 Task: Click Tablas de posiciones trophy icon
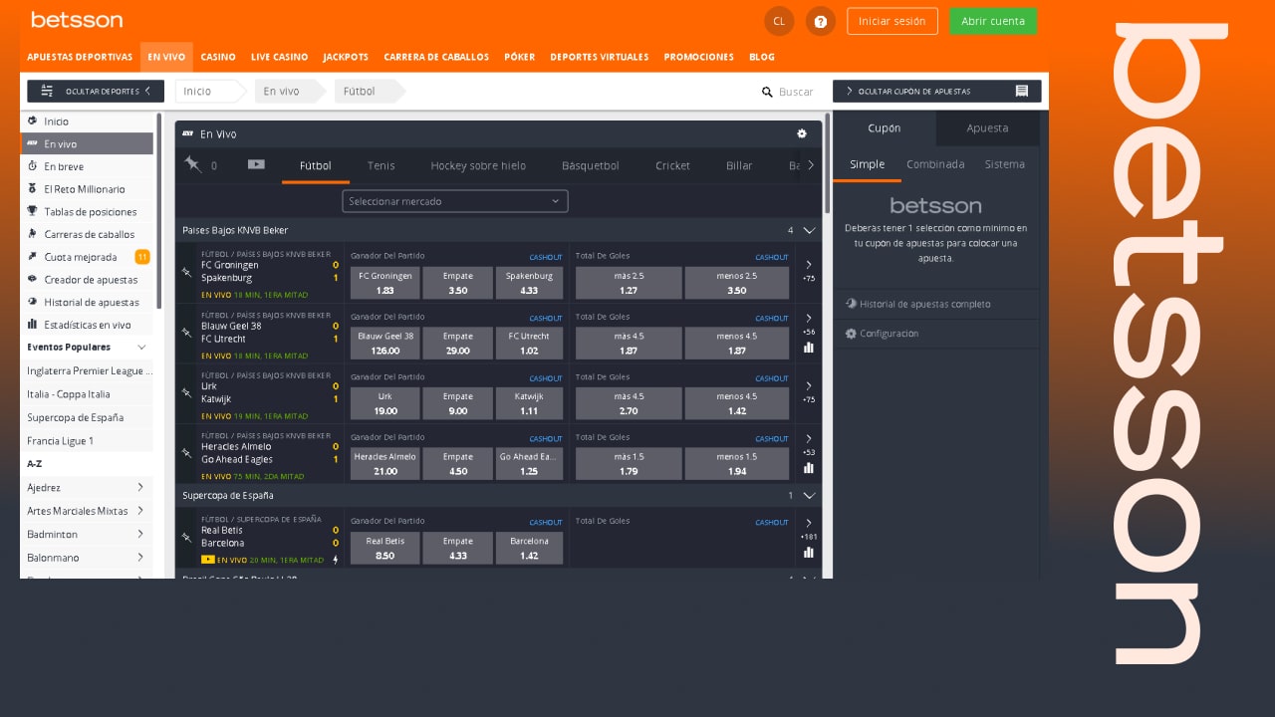(x=32, y=211)
